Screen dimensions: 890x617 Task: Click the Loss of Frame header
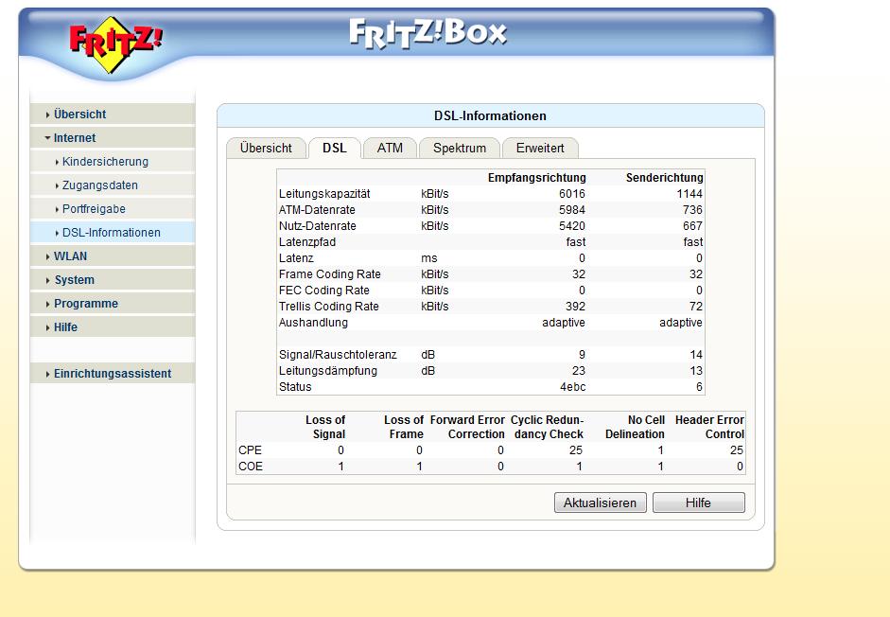click(404, 427)
